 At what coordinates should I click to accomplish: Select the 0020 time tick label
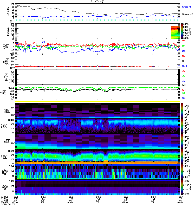click(x=42, y=203)
